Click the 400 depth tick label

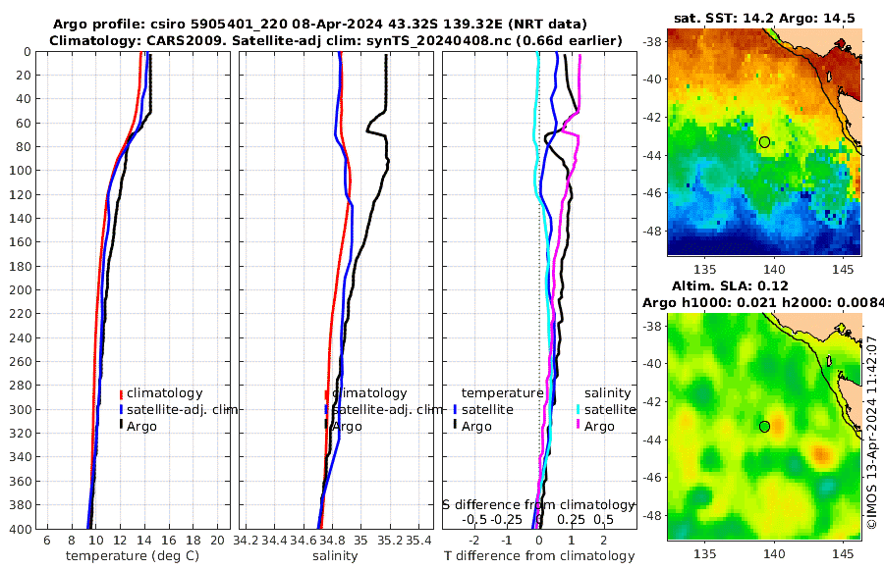[x=21, y=529]
